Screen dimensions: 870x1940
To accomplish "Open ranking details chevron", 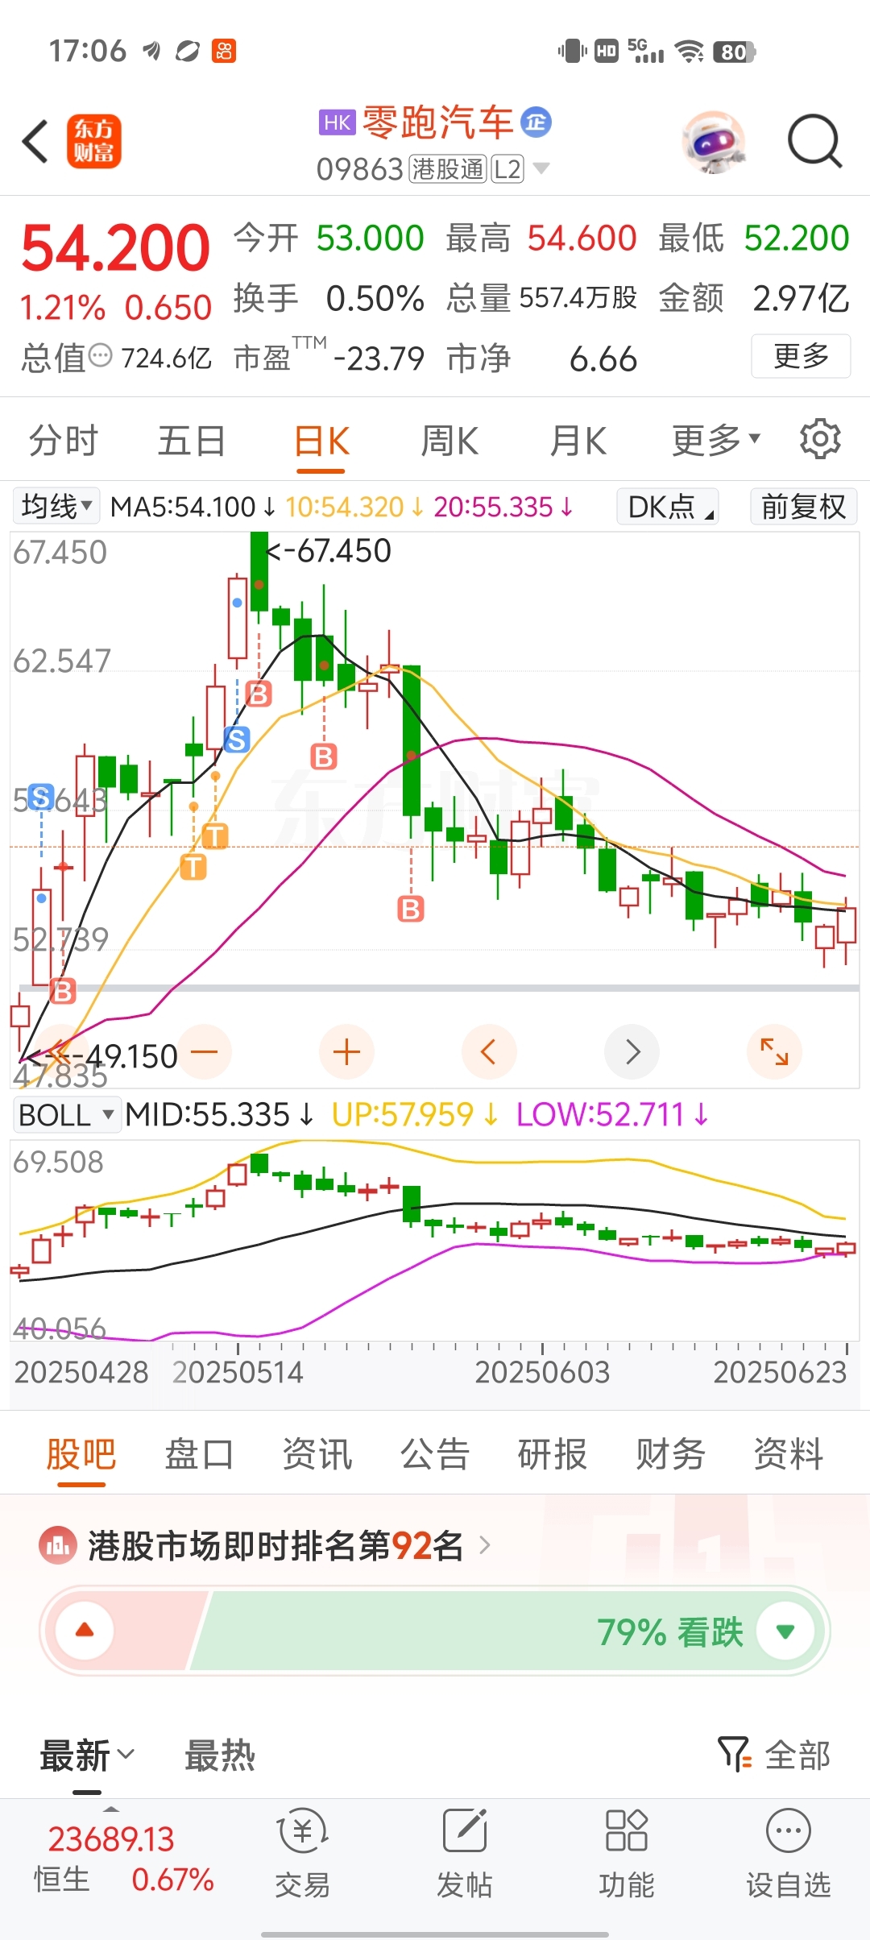I will tap(485, 1545).
